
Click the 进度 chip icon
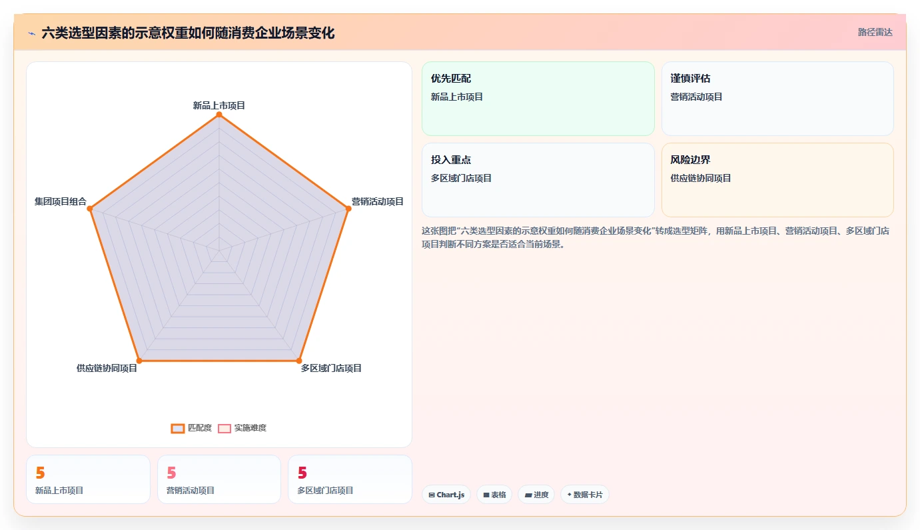point(528,495)
